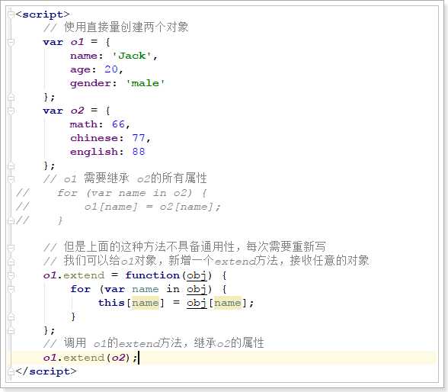
Task: Click the closing </script> tag text
Action: 46,371
